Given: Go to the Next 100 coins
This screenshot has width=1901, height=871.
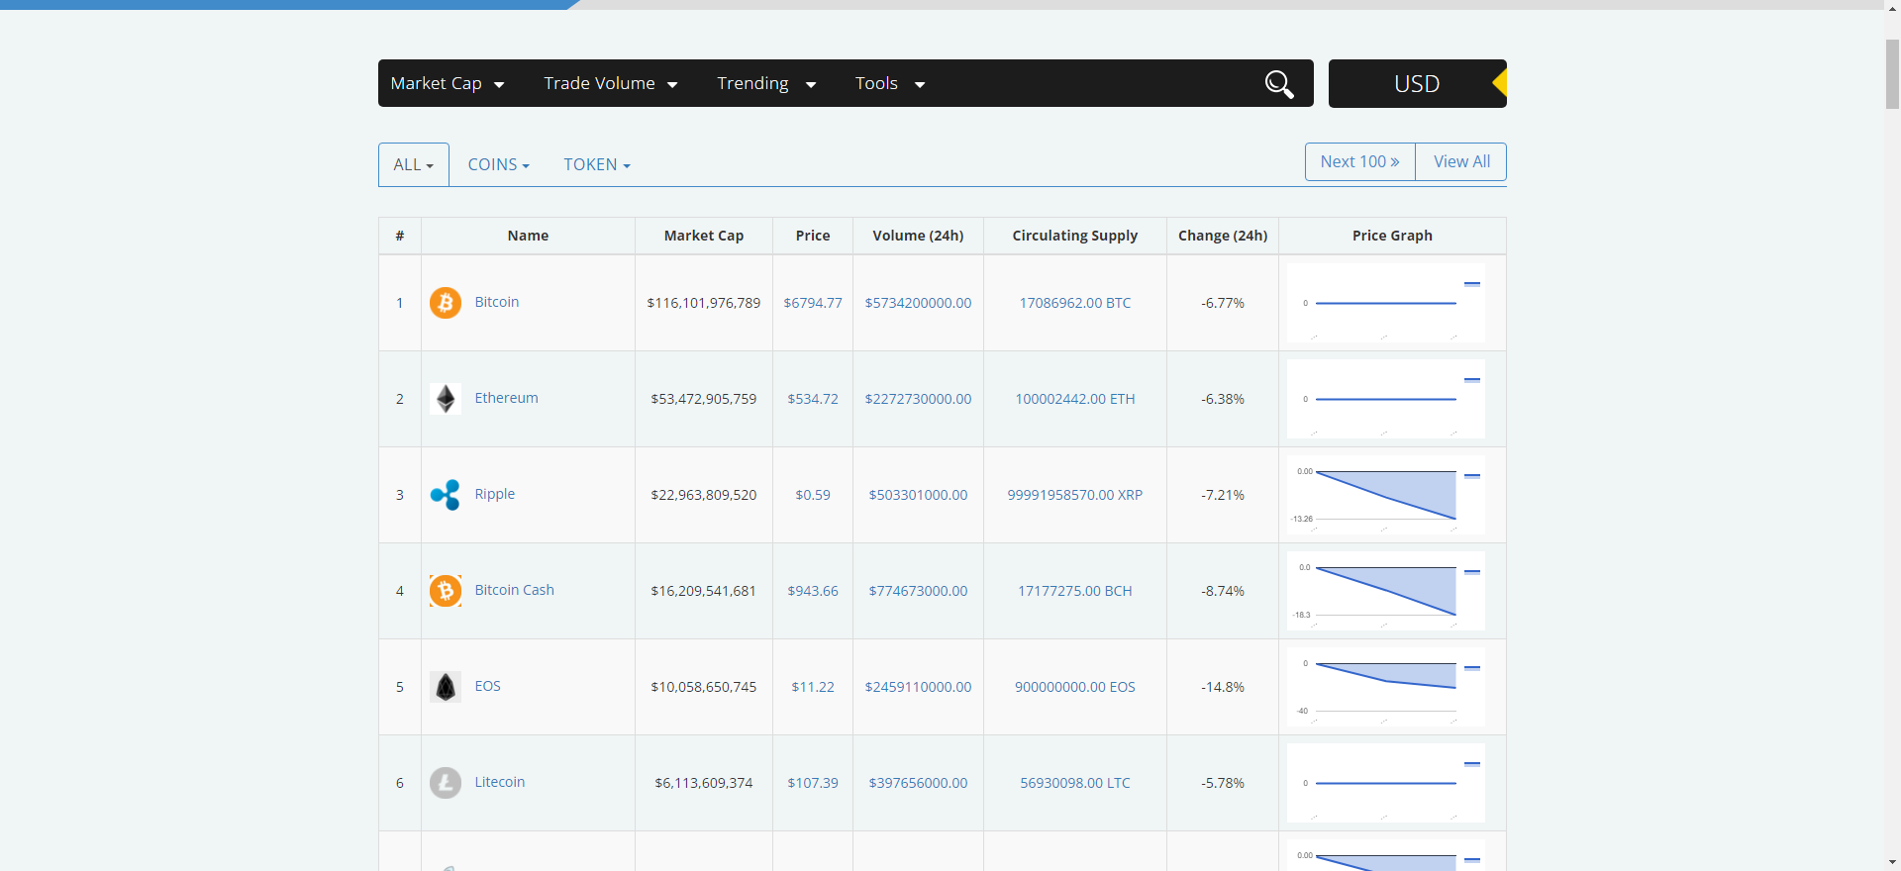Looking at the screenshot, I should [x=1359, y=162].
